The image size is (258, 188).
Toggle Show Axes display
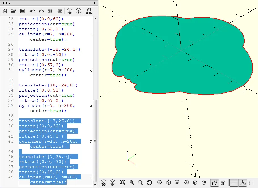tap(234, 183)
